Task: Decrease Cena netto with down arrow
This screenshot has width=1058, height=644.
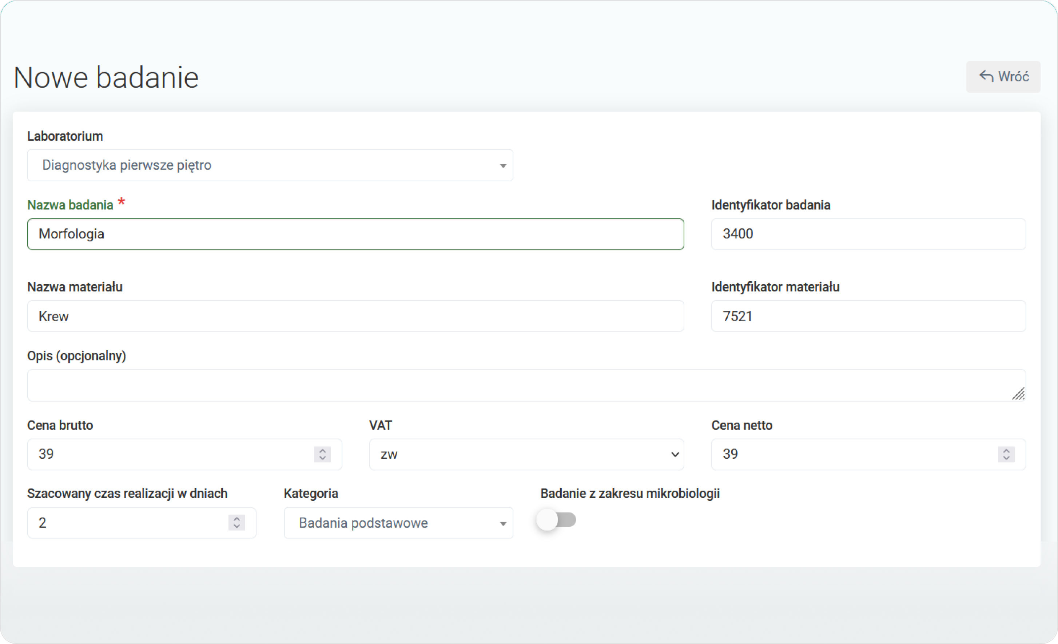Action: click(x=1006, y=458)
